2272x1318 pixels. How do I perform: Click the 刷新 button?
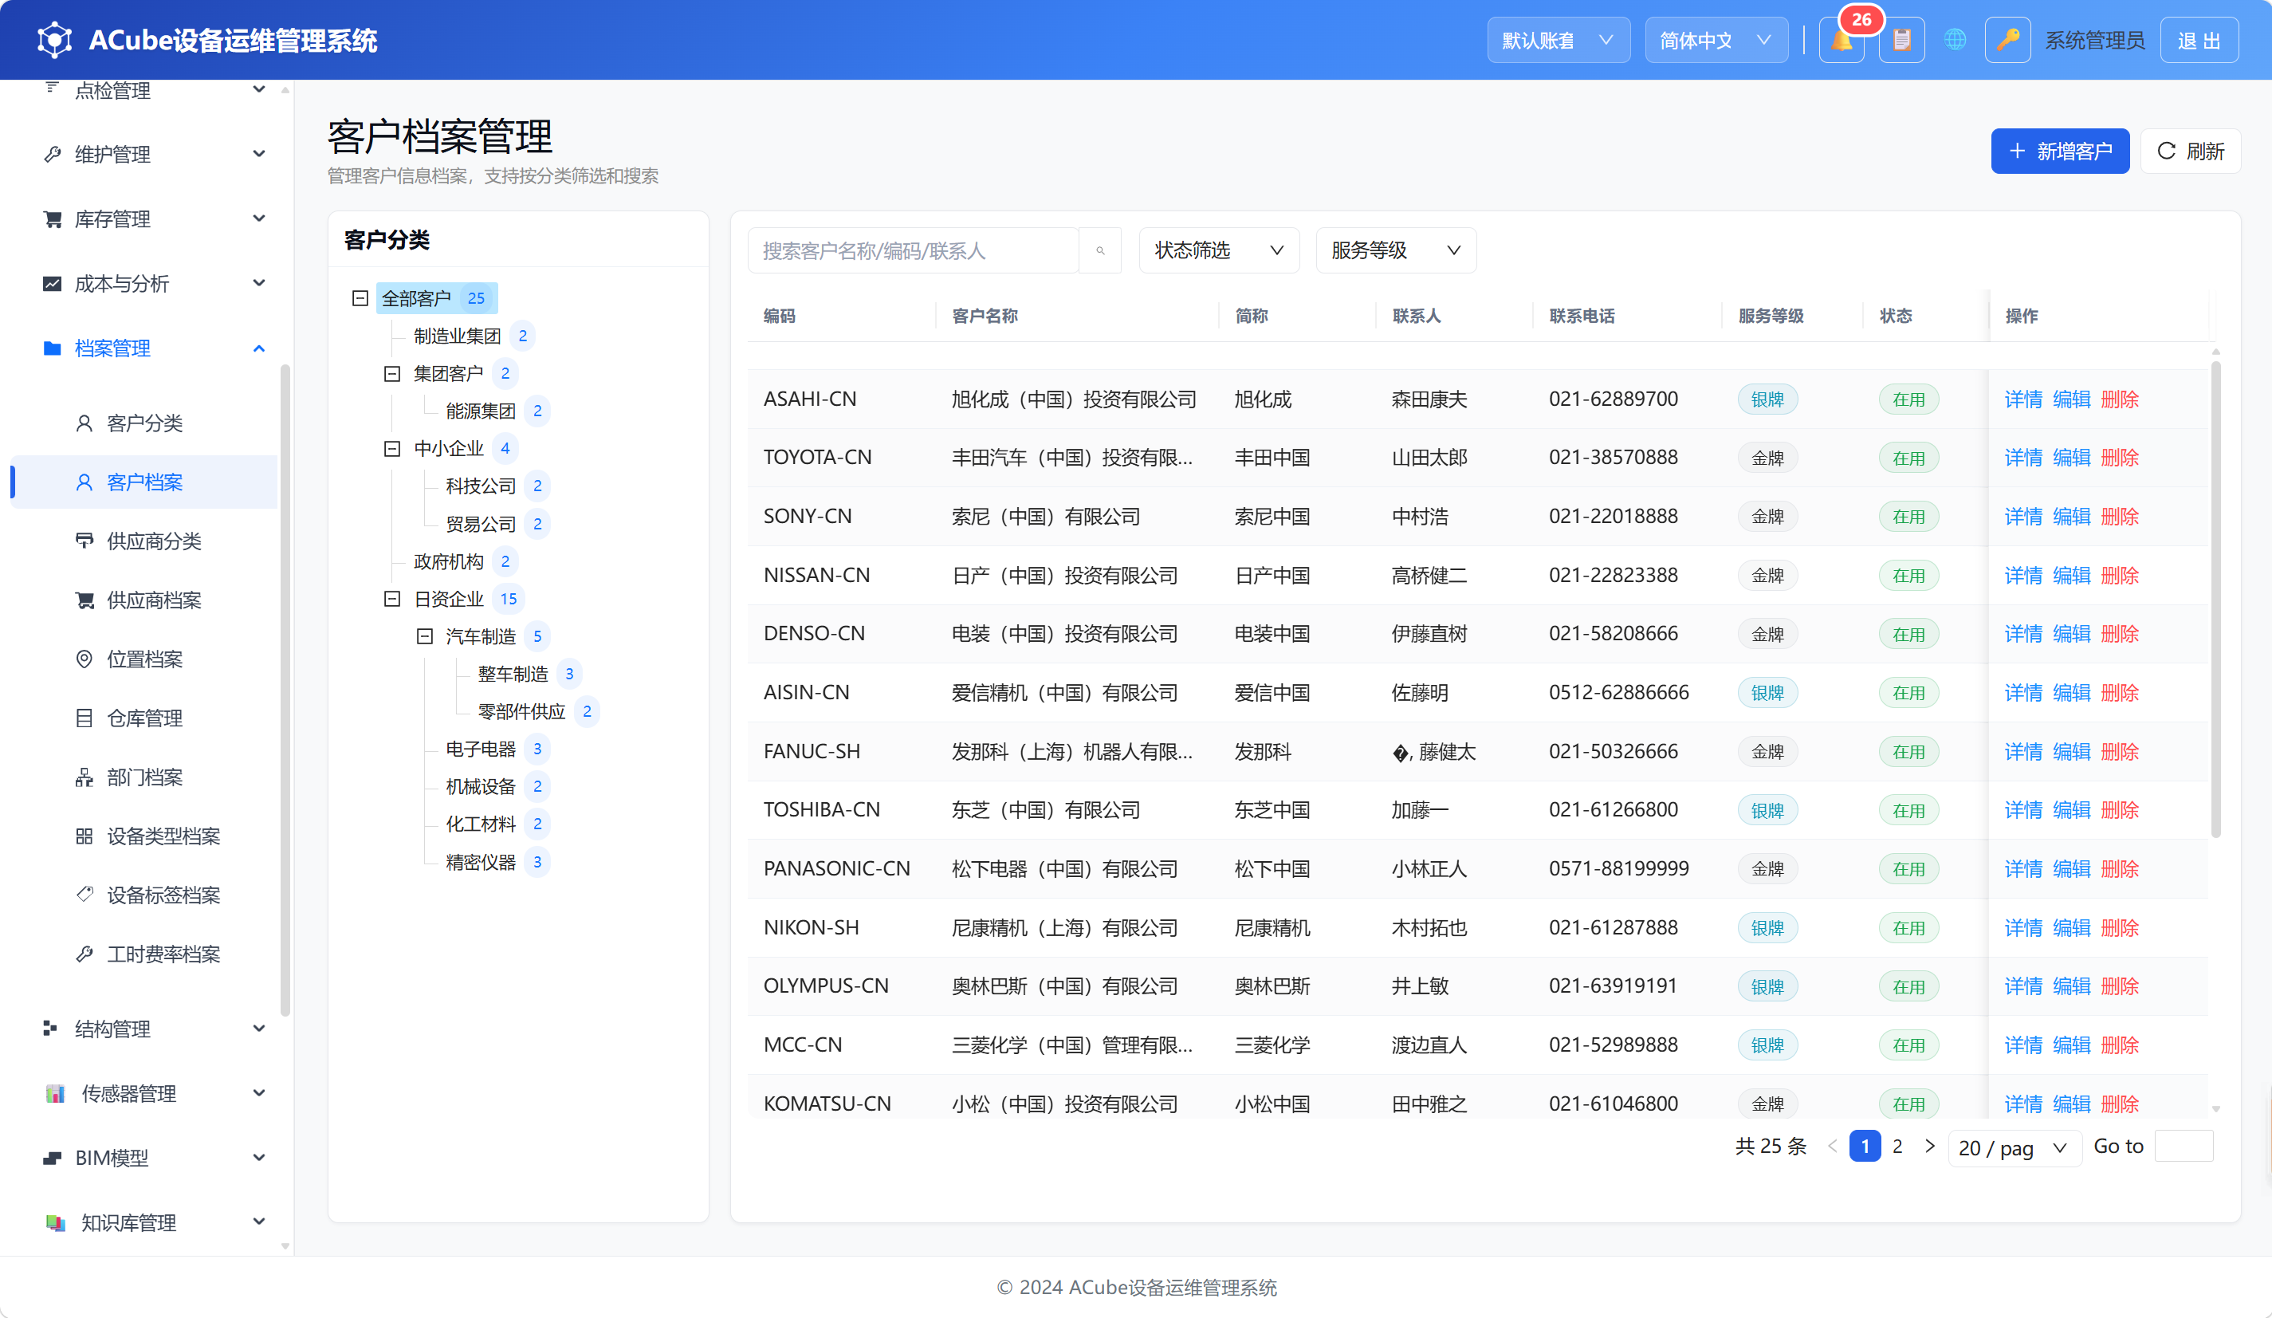point(2190,151)
